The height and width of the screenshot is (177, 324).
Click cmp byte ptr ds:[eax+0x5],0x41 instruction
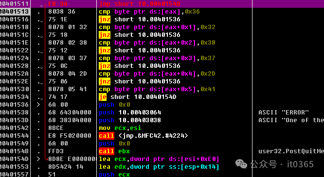click(157, 89)
